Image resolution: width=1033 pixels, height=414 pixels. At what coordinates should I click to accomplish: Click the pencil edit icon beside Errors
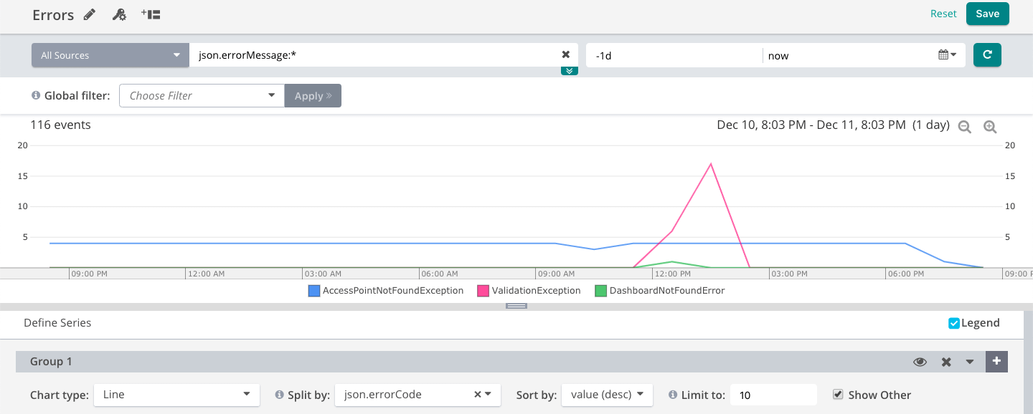(x=90, y=14)
